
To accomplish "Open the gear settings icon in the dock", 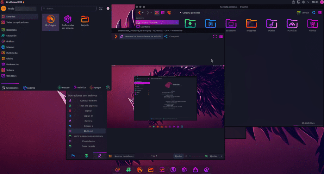I will tap(184, 170).
